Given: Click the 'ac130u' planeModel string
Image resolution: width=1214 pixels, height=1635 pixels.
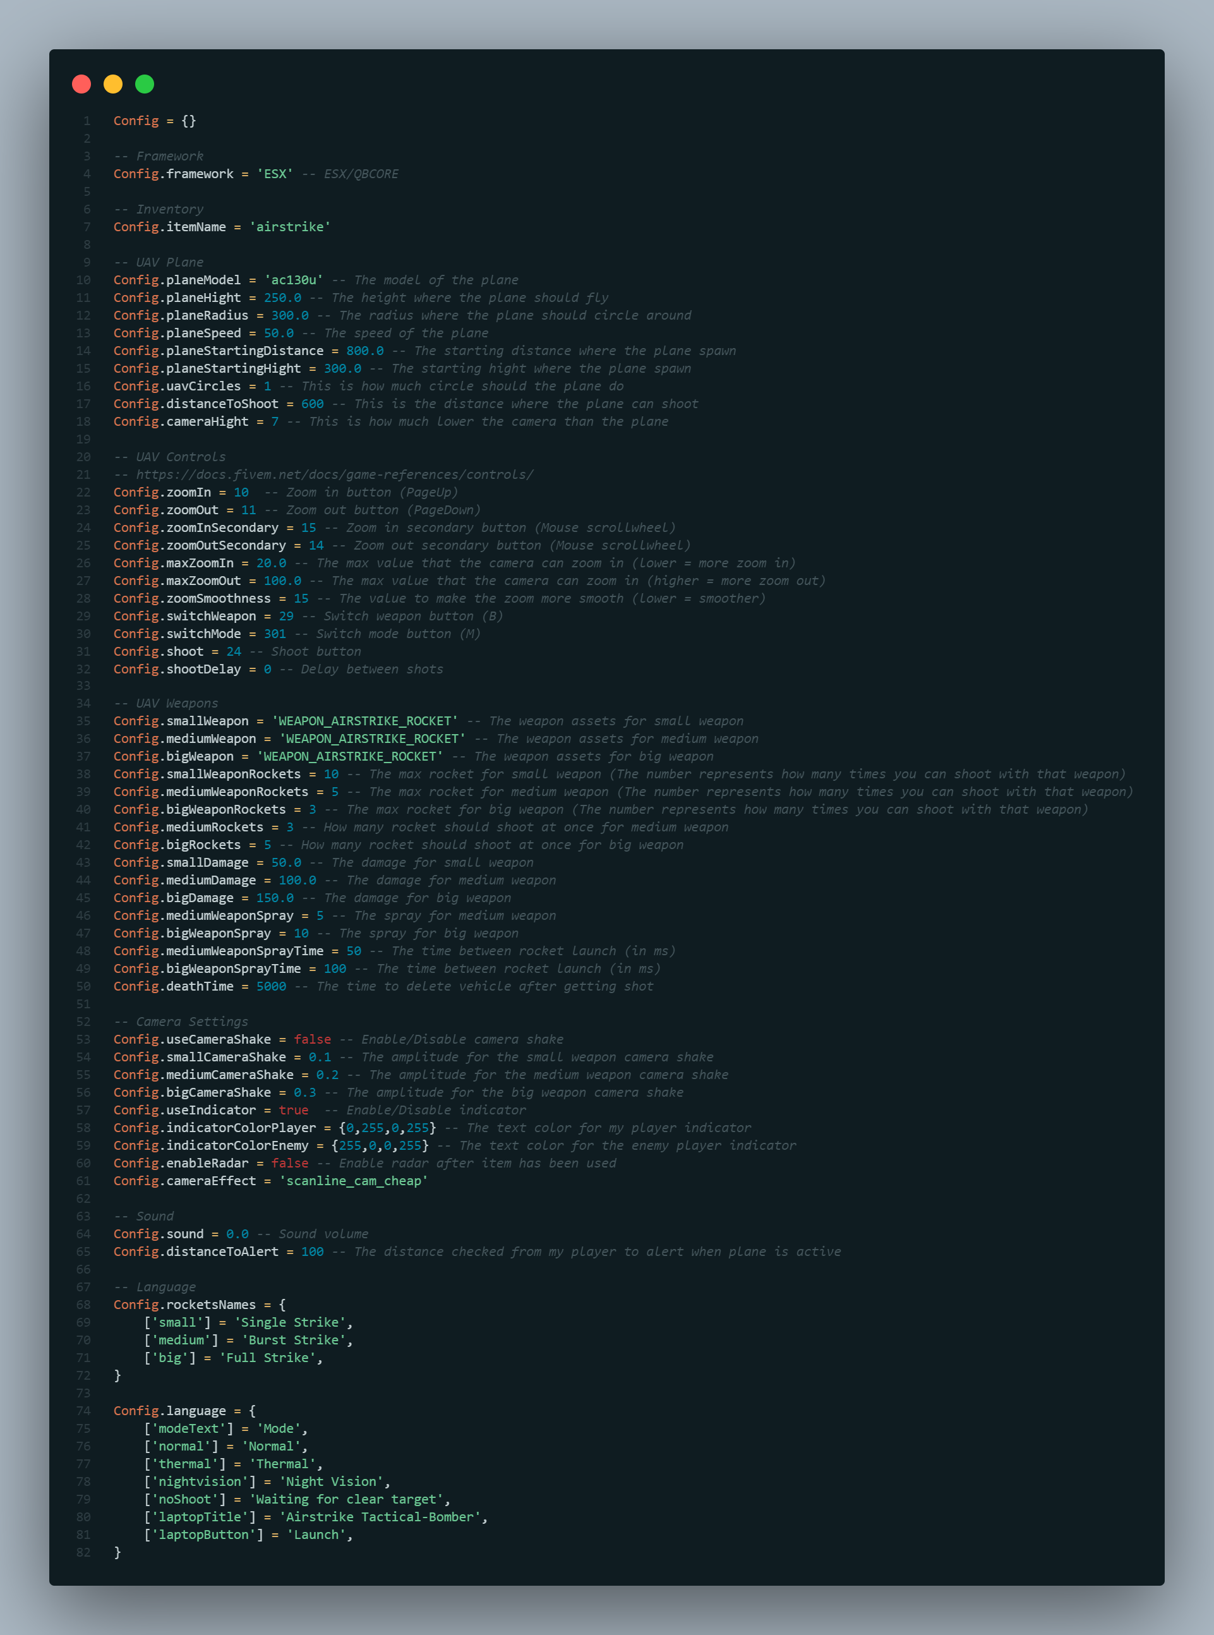Looking at the screenshot, I should 293,280.
